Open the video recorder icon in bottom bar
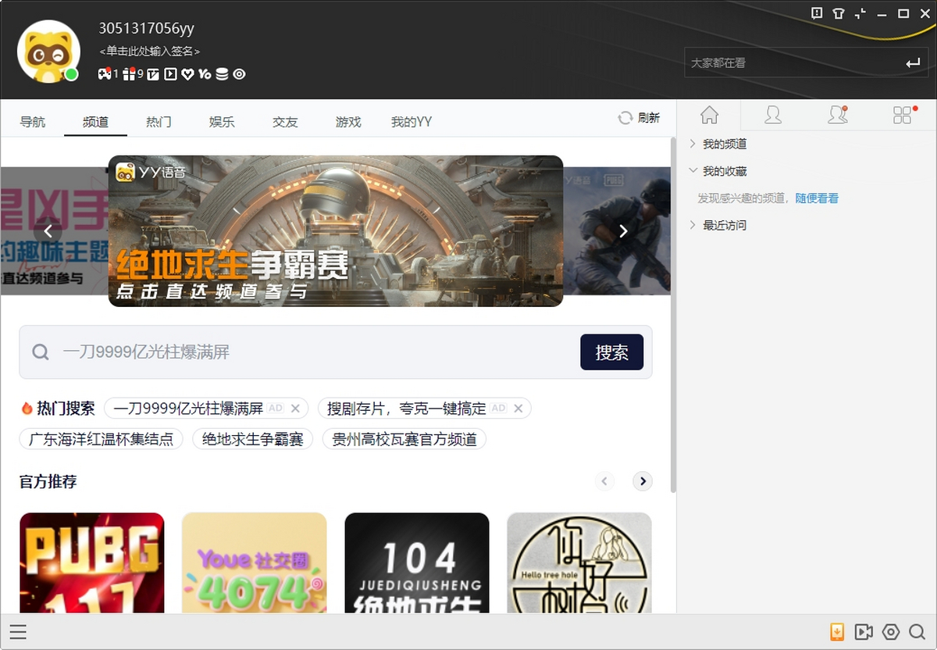 (864, 632)
